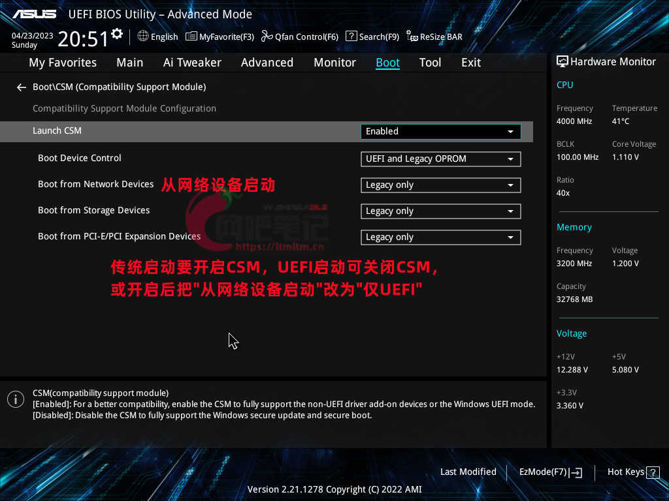Viewport: 669px width, 501px height.
Task: Click the Ratio value 40x
Action: click(x=563, y=193)
